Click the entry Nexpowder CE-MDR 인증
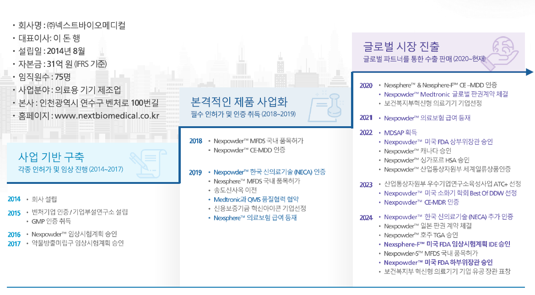Image resolution: width=535 pixels, height=295 pixels. click(422, 202)
